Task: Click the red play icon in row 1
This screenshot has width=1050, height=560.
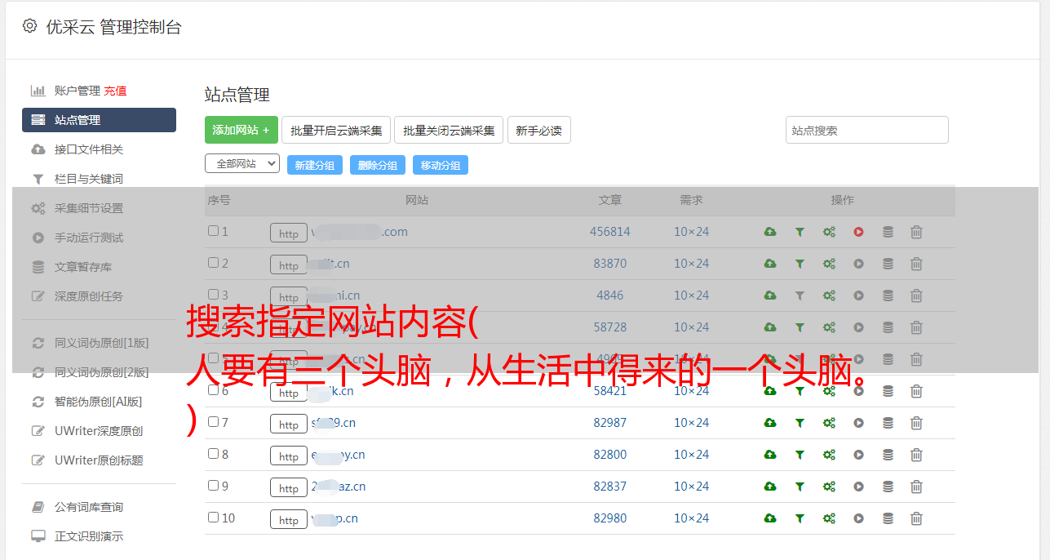Action: 858,232
